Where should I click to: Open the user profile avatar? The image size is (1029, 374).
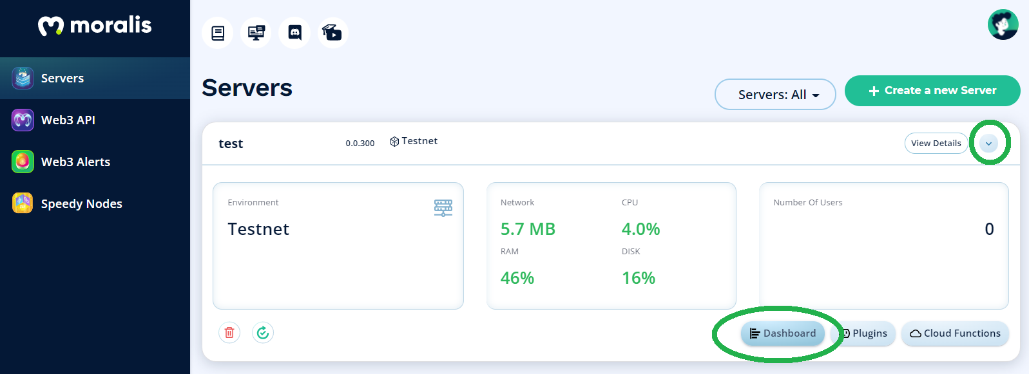[x=1003, y=24]
